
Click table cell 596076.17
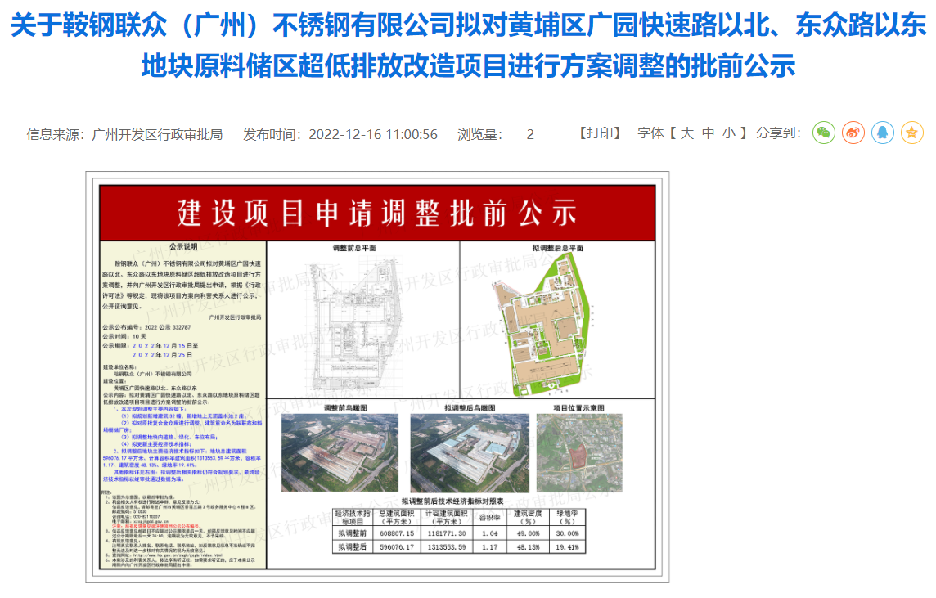pyautogui.click(x=397, y=547)
